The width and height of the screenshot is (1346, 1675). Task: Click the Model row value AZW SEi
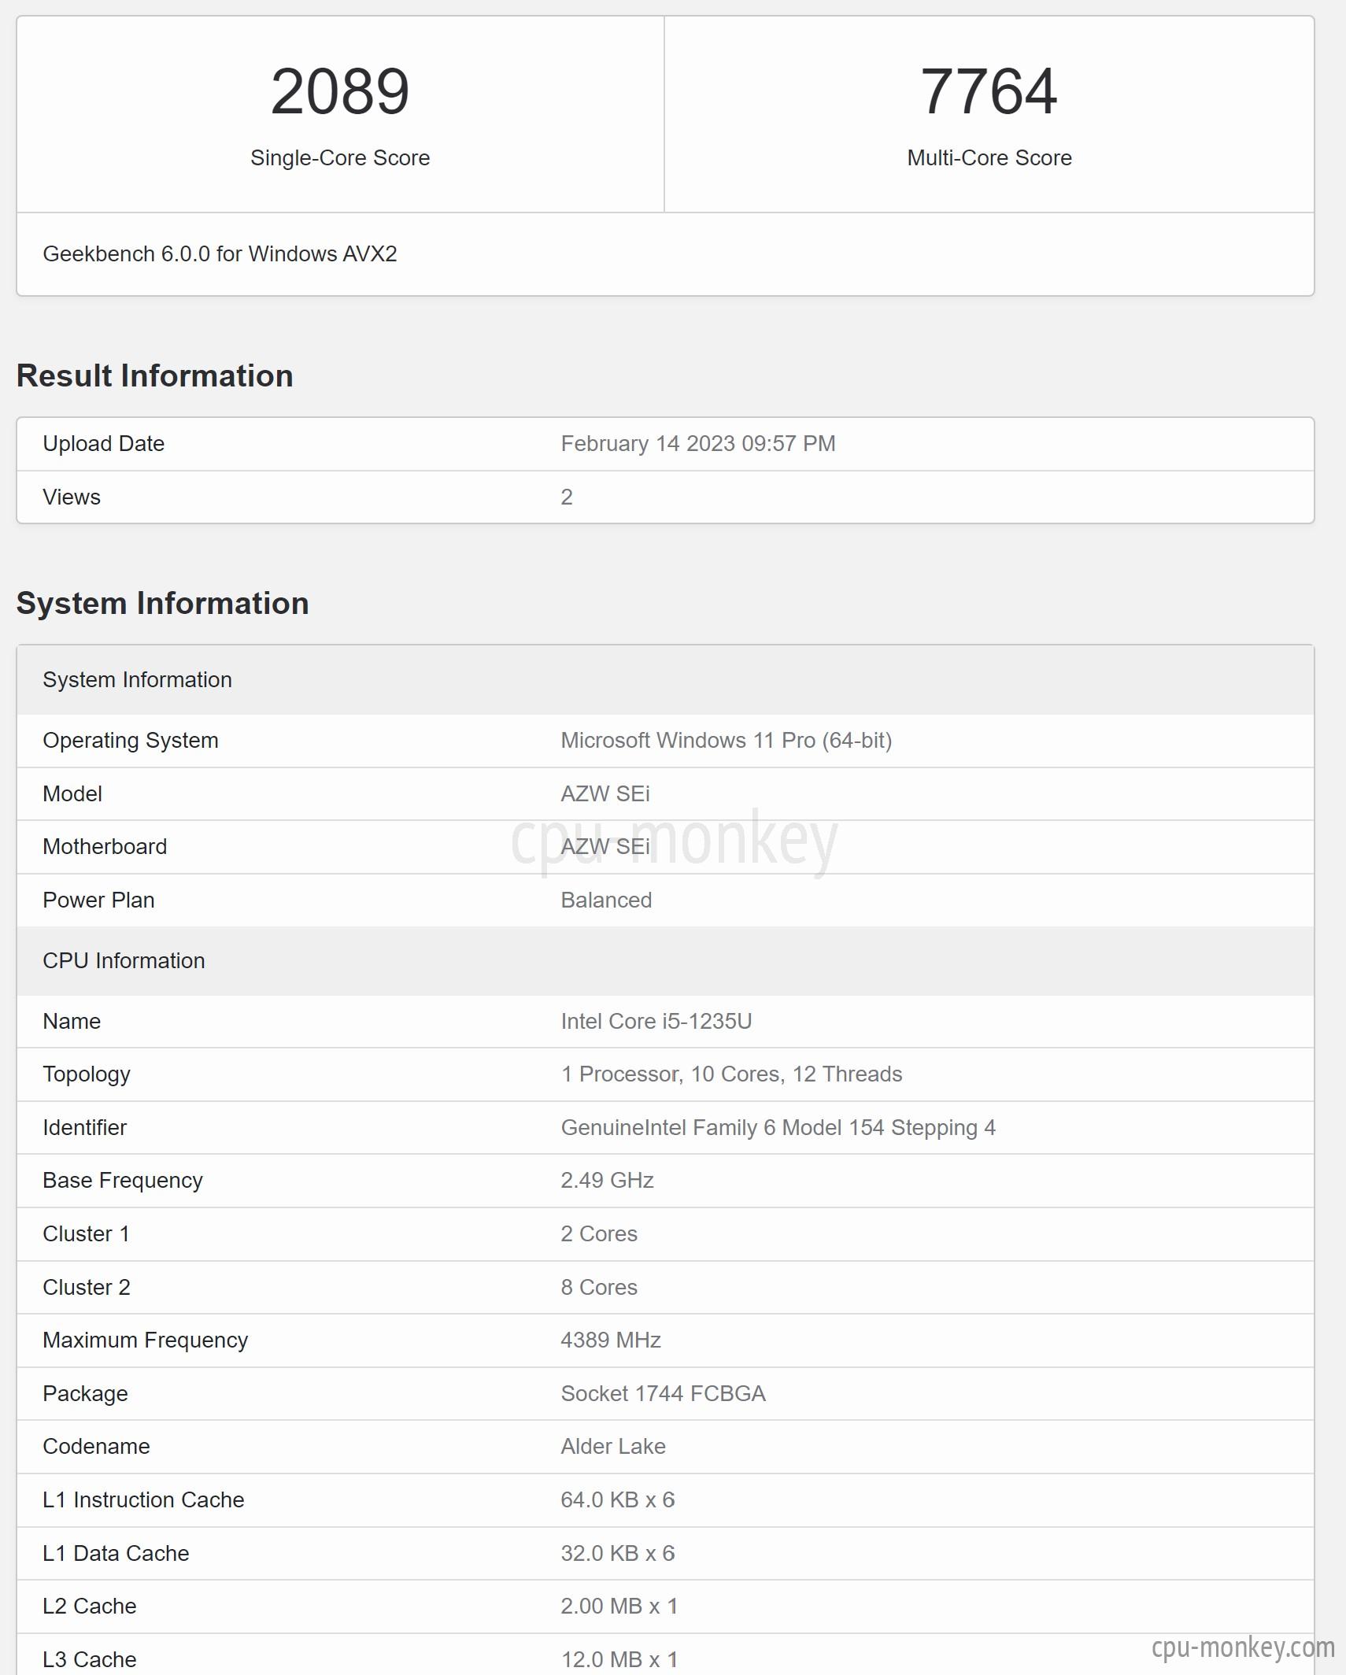[605, 794]
